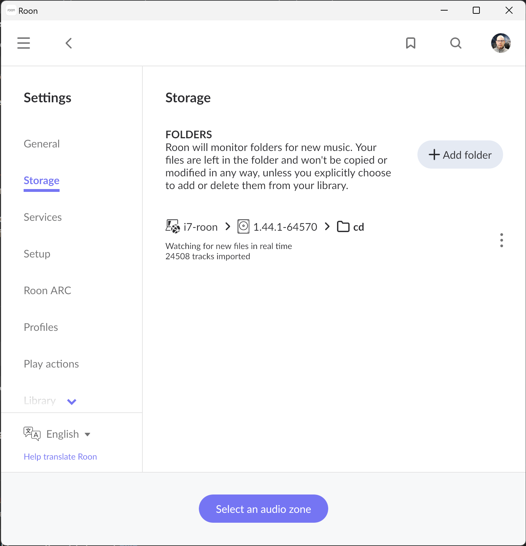Click the i7-roon path segment

pyautogui.click(x=201, y=227)
